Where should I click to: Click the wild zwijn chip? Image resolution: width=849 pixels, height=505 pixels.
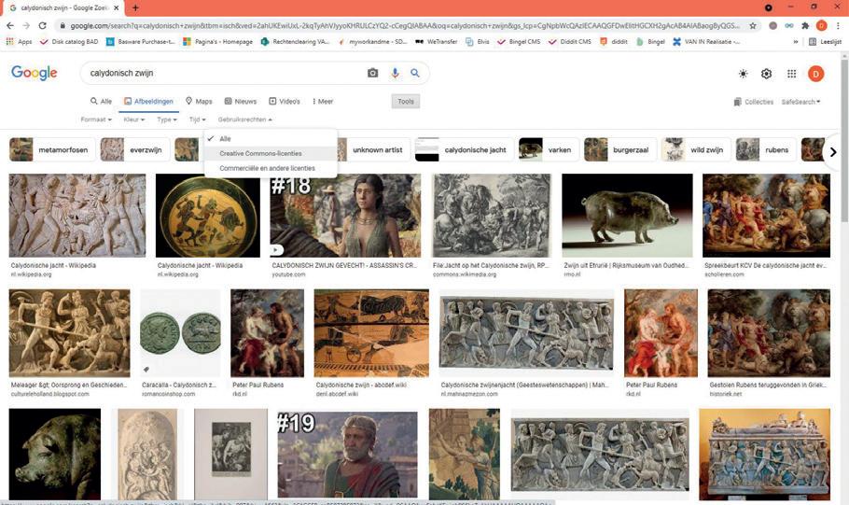tap(696, 149)
